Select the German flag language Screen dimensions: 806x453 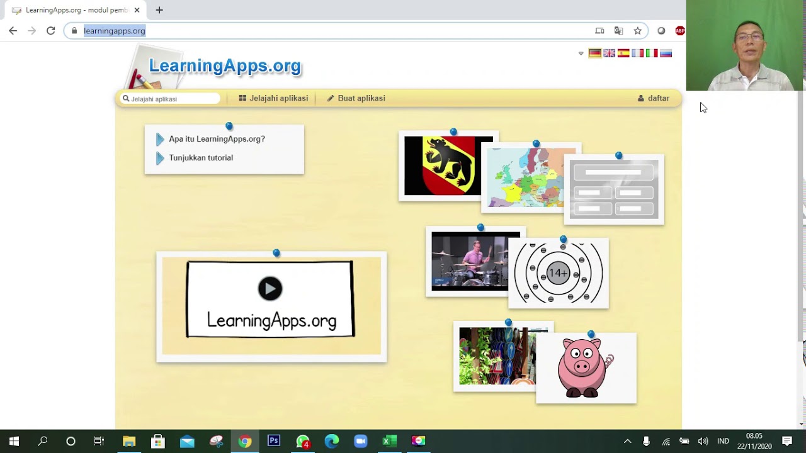pyautogui.click(x=595, y=53)
